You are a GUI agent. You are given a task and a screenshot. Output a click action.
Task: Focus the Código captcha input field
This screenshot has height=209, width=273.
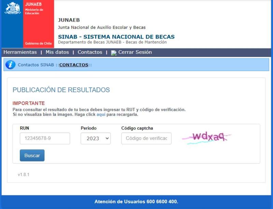coord(146,138)
